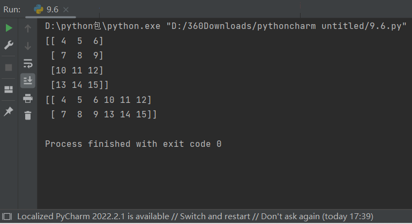
Task: Click the Restore Layout icon
Action: coord(9,89)
